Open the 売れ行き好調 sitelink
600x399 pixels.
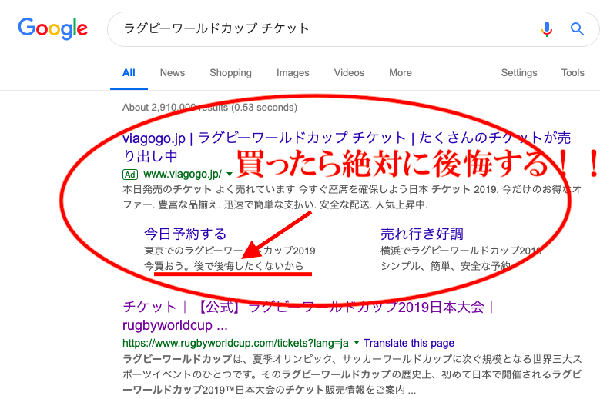pyautogui.click(x=421, y=234)
